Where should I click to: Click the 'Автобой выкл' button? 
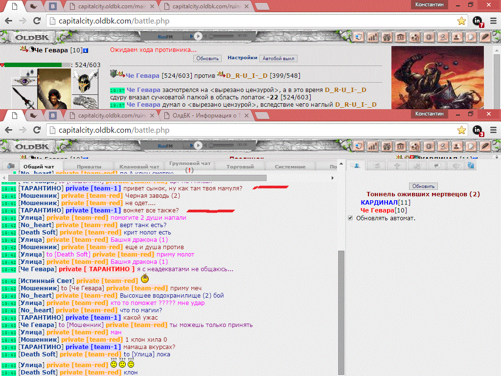point(278,59)
